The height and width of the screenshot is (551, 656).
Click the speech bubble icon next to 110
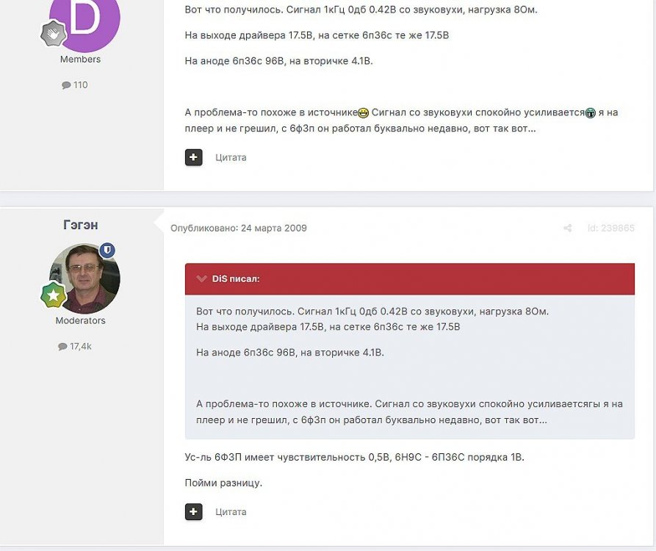[x=66, y=85]
